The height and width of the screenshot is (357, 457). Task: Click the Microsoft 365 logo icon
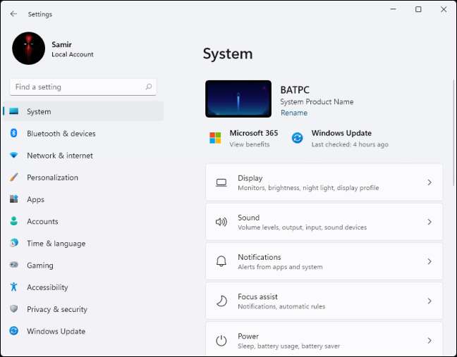pyautogui.click(x=215, y=138)
